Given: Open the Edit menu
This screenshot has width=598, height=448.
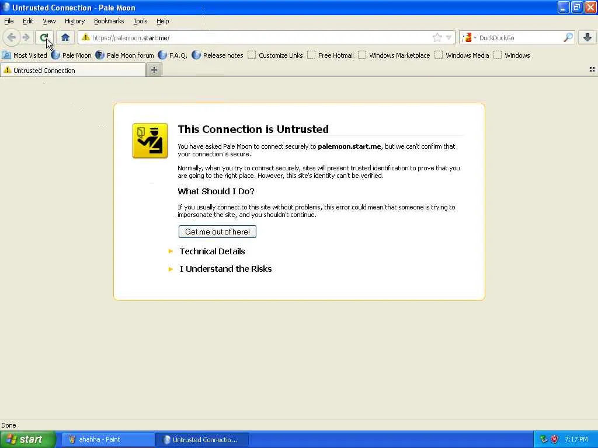Looking at the screenshot, I should (x=28, y=21).
